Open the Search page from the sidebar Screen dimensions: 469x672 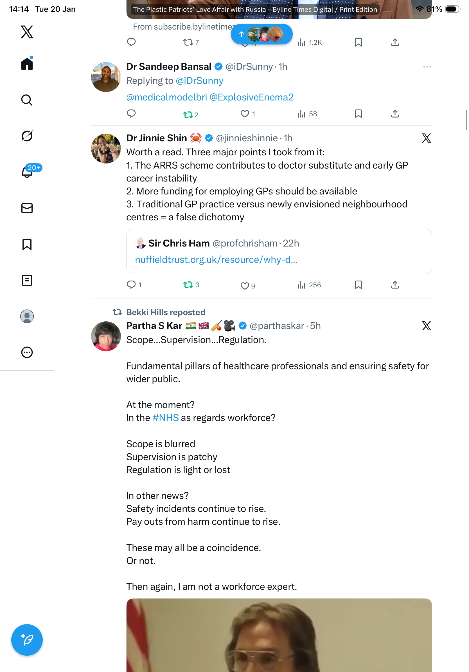(x=27, y=100)
